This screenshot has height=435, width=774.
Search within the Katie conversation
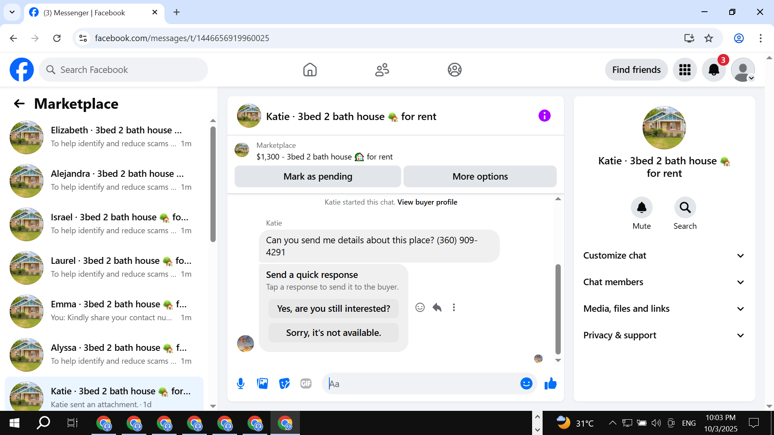[x=685, y=208]
